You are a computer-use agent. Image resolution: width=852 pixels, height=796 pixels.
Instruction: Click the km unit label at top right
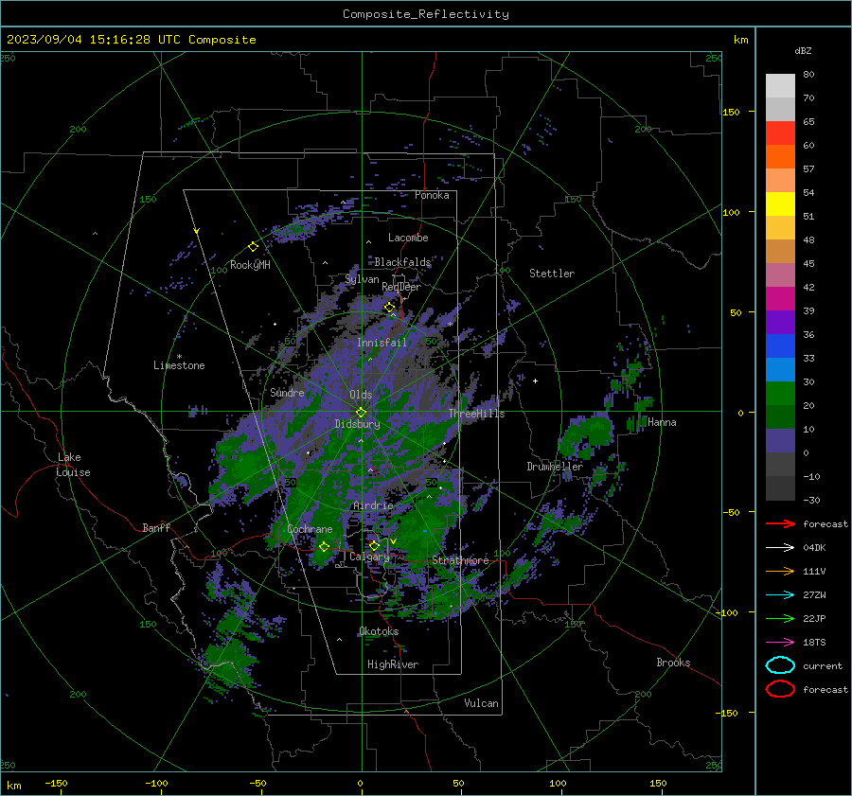point(740,40)
